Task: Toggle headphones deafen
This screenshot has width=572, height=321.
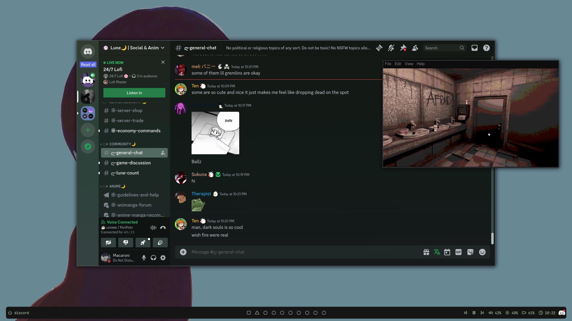Action: [153, 258]
